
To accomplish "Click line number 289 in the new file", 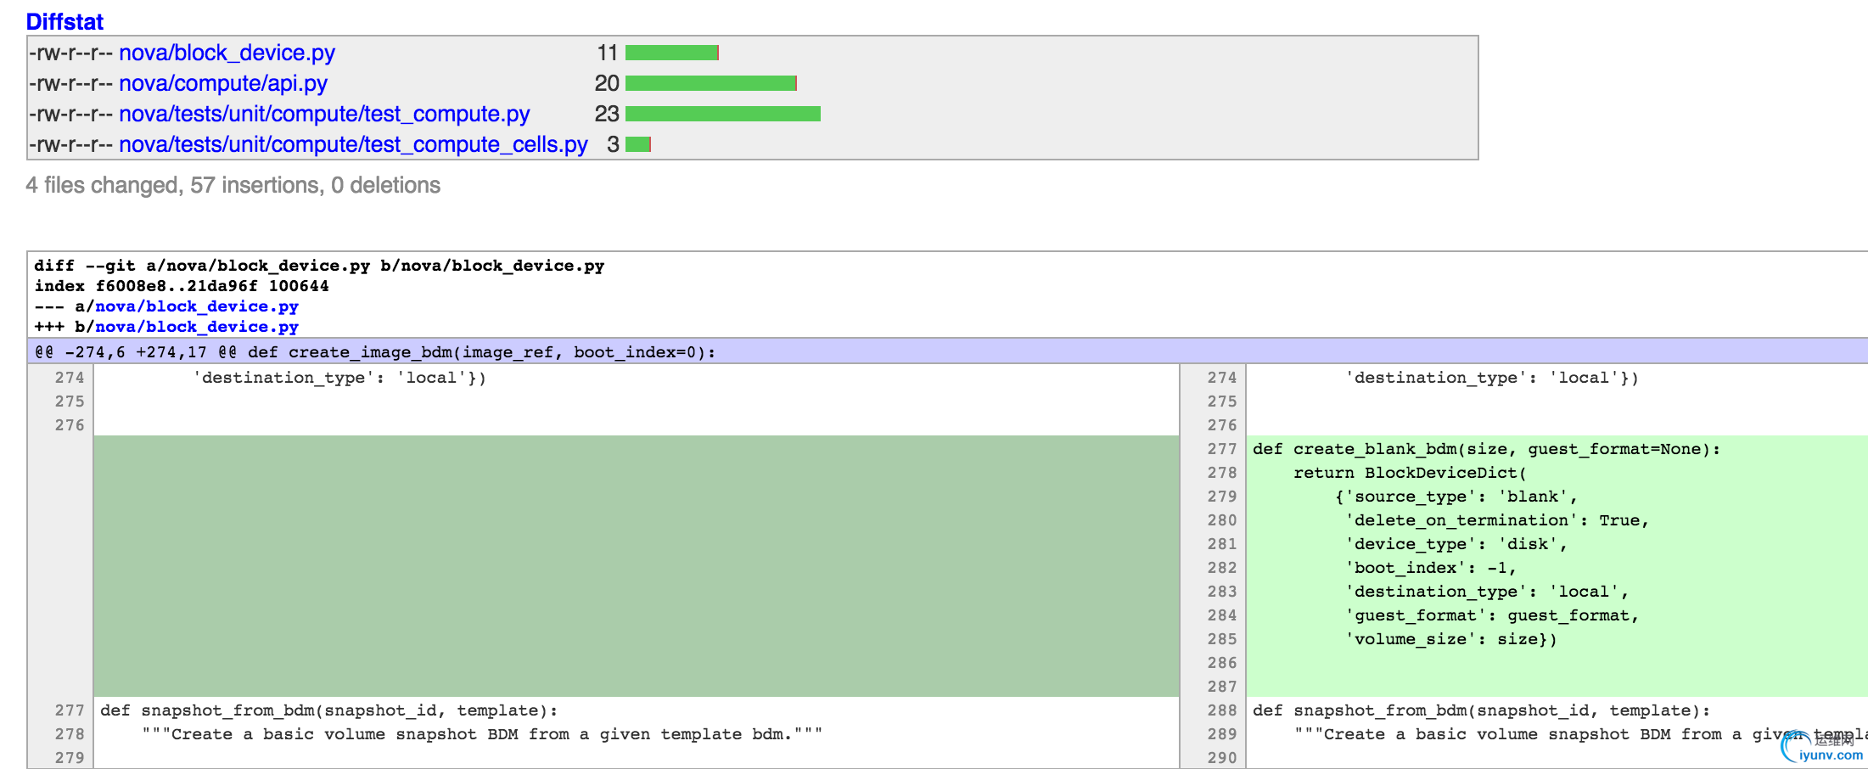I will [x=1222, y=734].
